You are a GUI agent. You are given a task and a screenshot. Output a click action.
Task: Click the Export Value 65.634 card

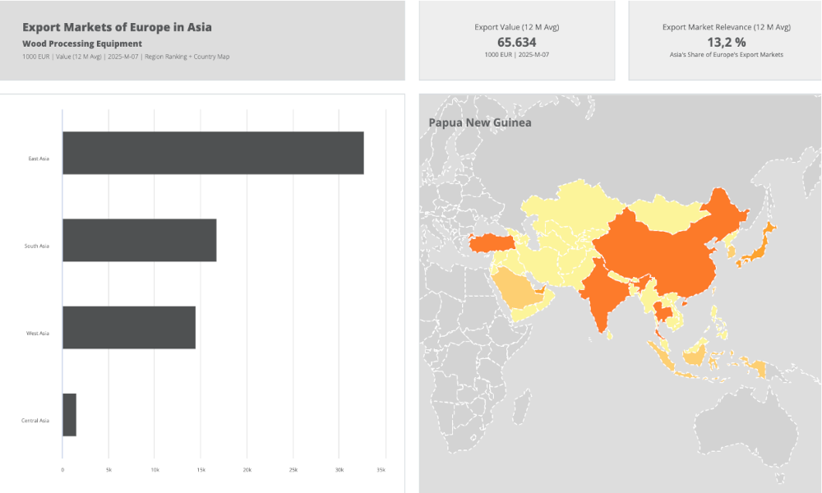517,40
